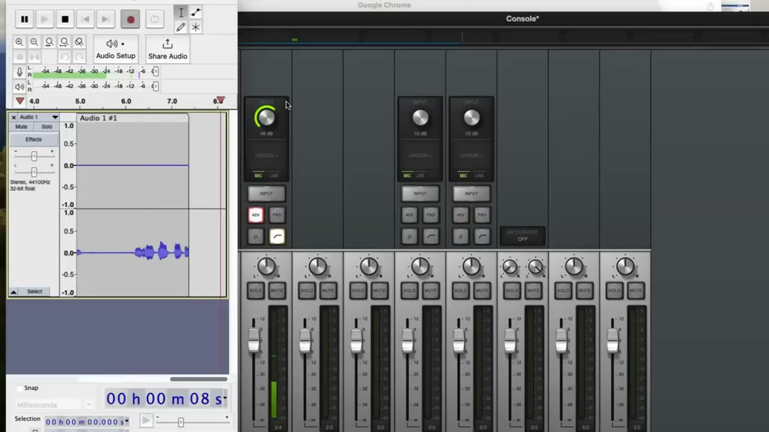This screenshot has height=432, width=769.
Task: Collapse the Audio 1 track with the arrow
Action: [13, 292]
